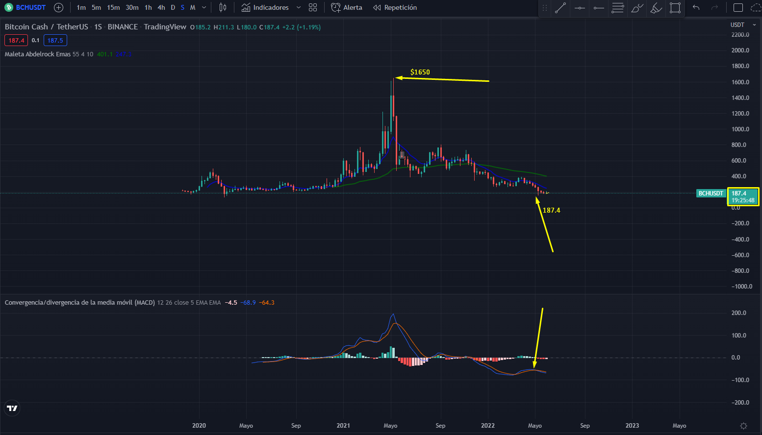Image resolution: width=762 pixels, height=435 pixels.
Task: Click the 2200.0 price axis label
Action: (x=740, y=35)
